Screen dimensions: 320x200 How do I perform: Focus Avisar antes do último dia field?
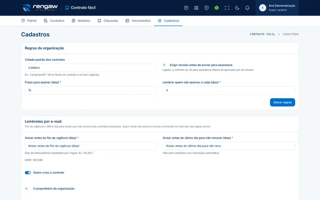tap(228, 146)
